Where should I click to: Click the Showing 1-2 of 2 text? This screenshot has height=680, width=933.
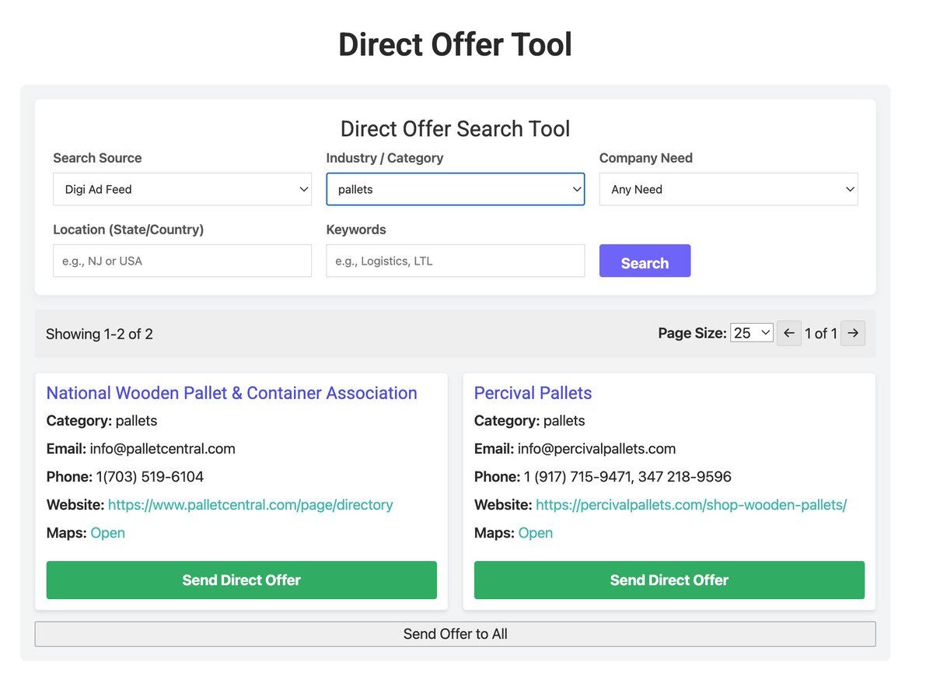pos(100,334)
